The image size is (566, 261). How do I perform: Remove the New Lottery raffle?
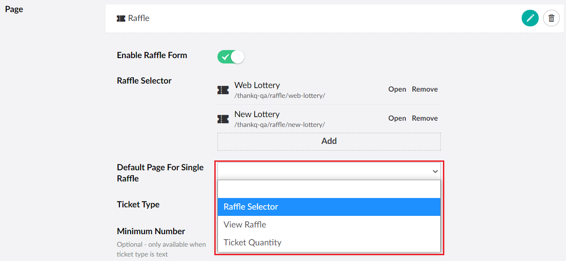point(424,118)
